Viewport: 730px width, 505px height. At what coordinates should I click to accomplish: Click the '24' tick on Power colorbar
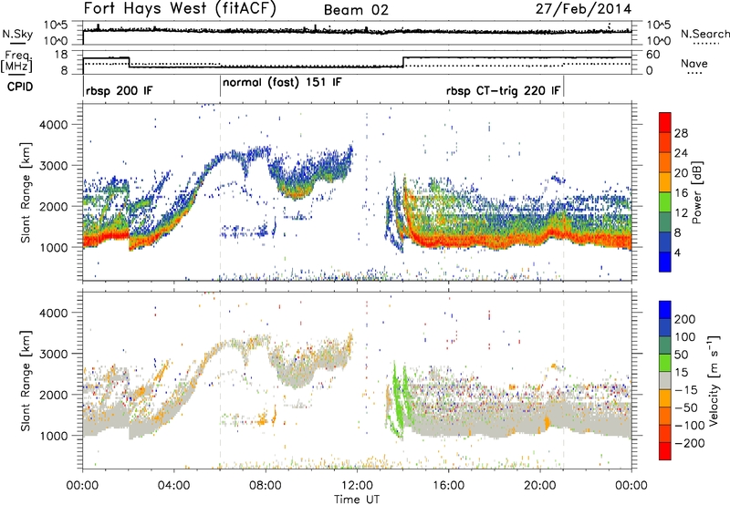(x=681, y=153)
